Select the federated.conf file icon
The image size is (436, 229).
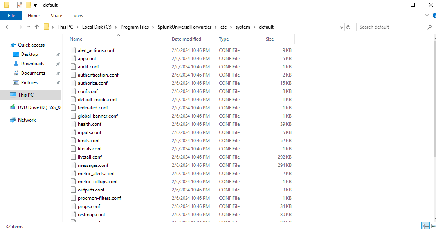point(73,107)
